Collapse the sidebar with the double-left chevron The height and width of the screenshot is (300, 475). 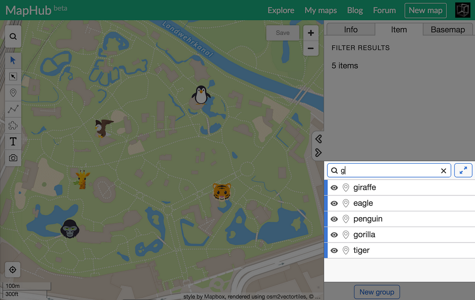[318, 139]
